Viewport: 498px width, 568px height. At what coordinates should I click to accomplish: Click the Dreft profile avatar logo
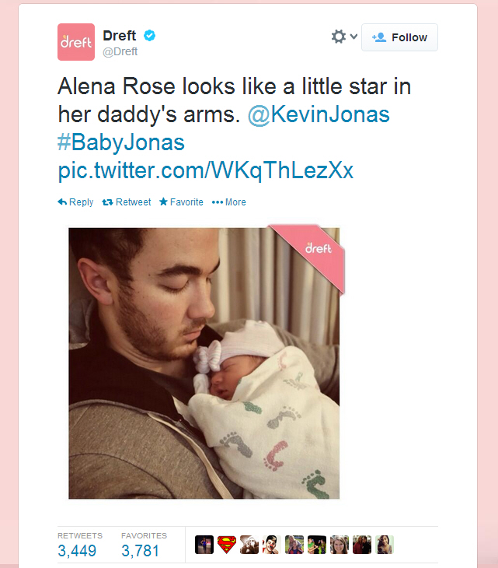pos(76,42)
